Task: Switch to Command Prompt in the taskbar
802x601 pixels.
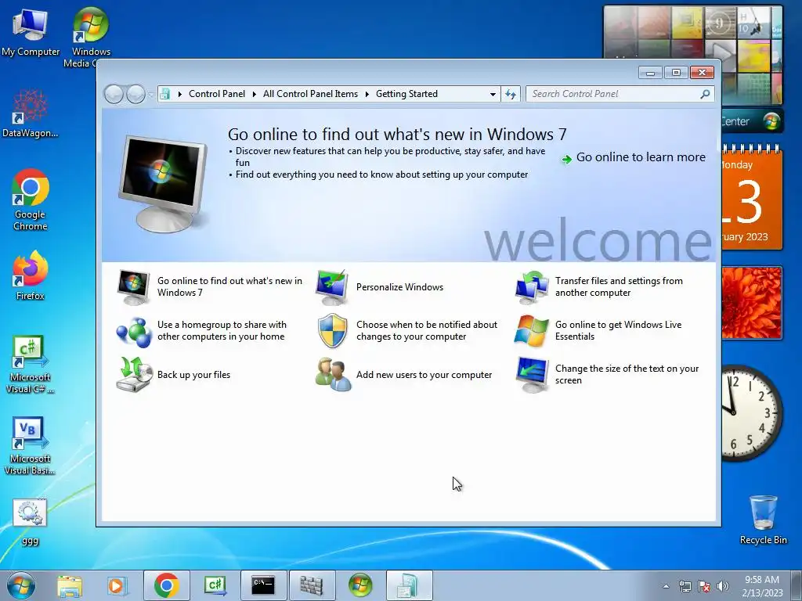Action: (x=263, y=585)
